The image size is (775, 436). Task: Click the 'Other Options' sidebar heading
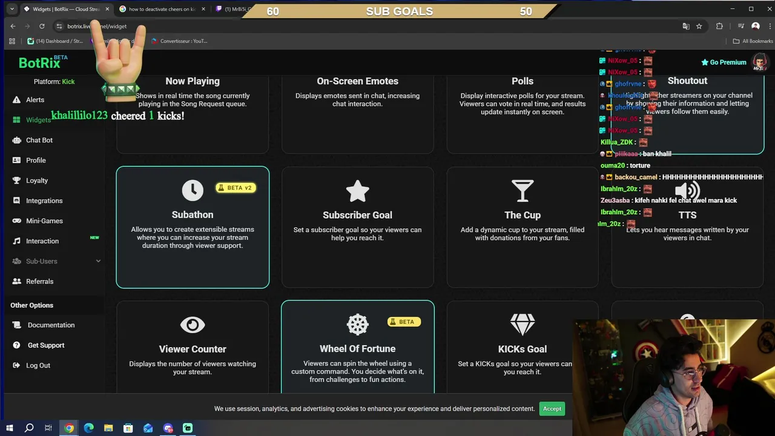coord(31,305)
